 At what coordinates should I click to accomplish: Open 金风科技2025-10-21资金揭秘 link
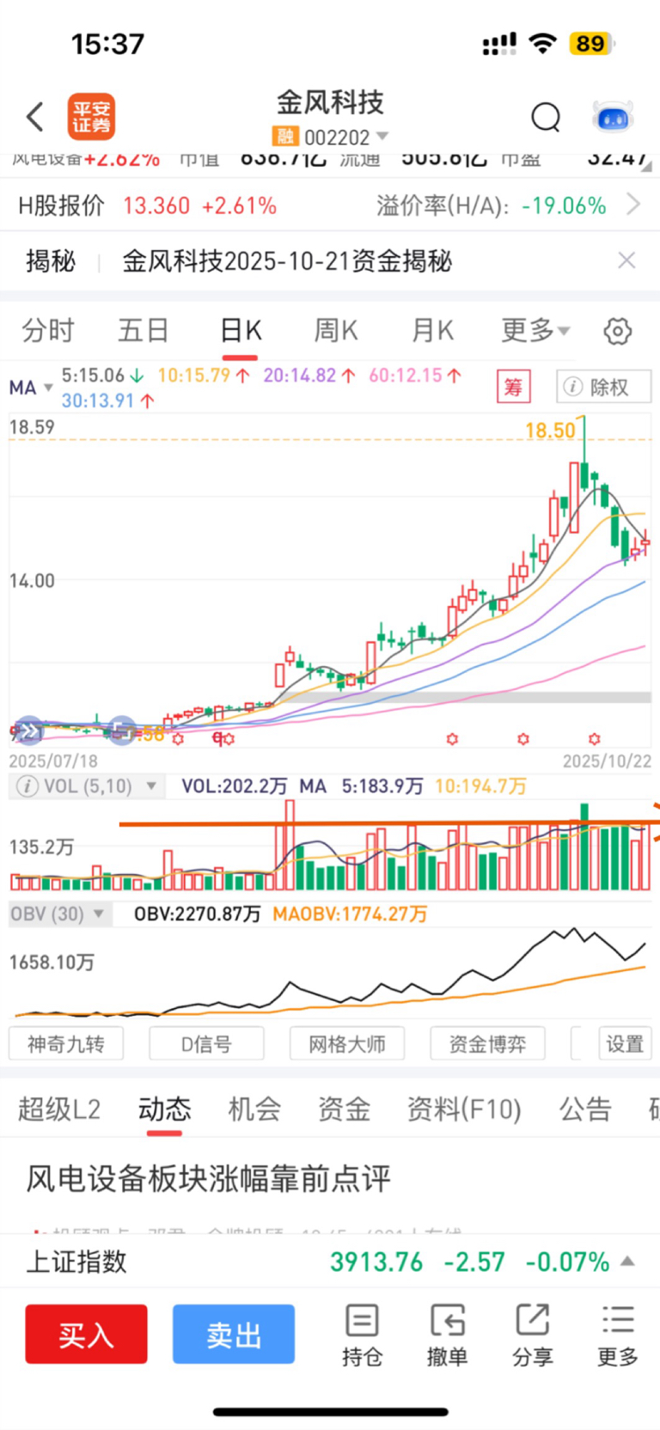click(286, 260)
